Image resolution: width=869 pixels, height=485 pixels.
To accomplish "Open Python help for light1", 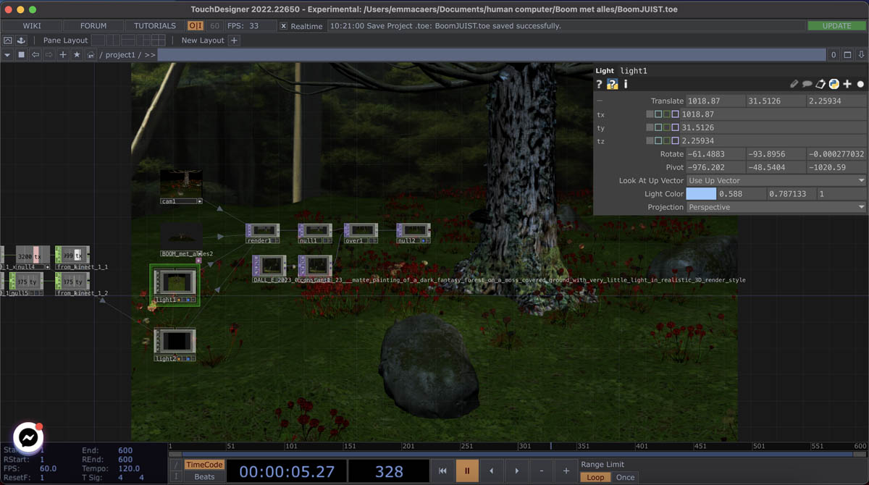I will coord(613,84).
